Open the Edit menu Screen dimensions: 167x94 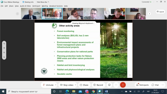pyautogui.click(x=6, y=6)
